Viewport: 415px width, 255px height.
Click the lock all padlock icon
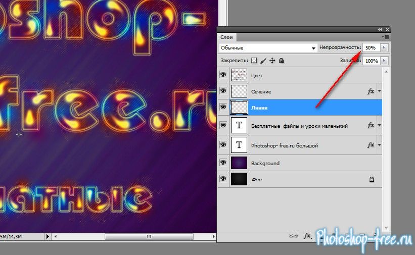point(281,61)
